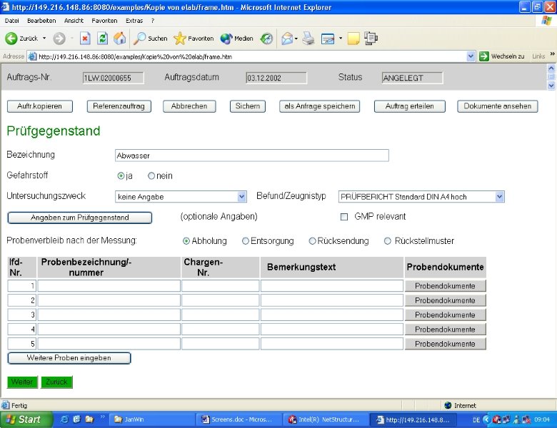The image size is (557, 428).
Task: Open the ? help menu
Action: click(153, 21)
